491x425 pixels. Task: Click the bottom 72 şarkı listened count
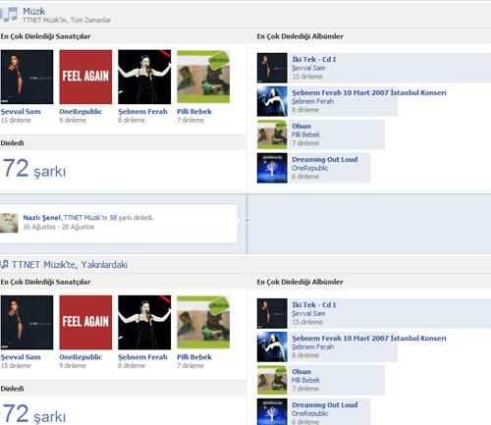tap(34, 414)
